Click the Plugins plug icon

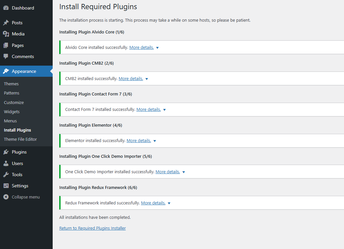click(x=6, y=152)
